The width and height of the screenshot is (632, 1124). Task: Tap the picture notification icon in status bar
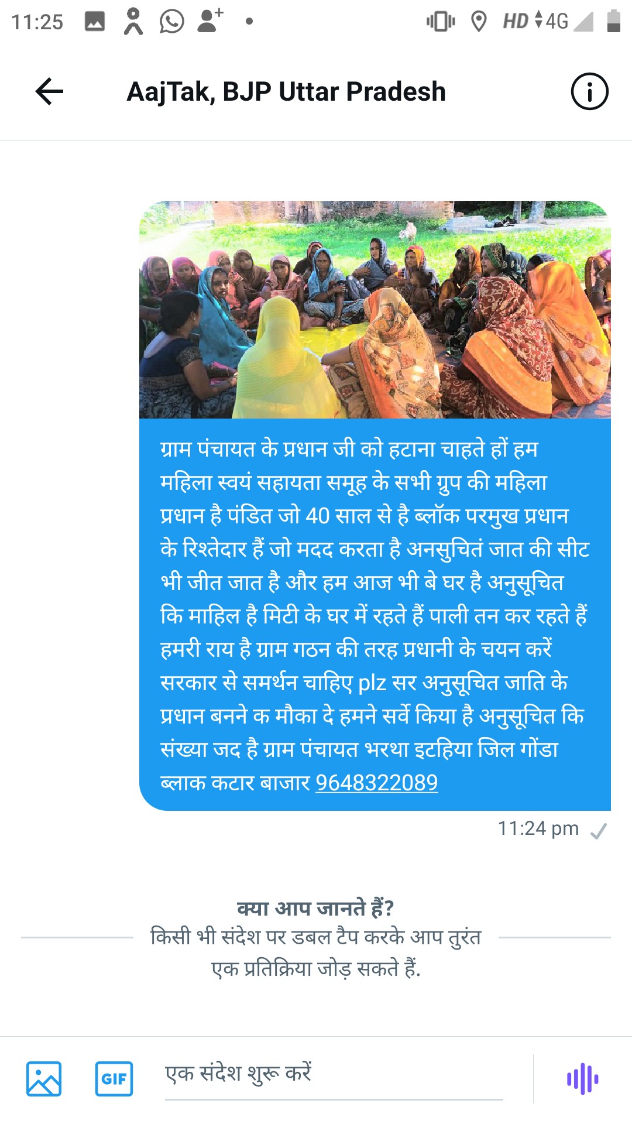[95, 22]
